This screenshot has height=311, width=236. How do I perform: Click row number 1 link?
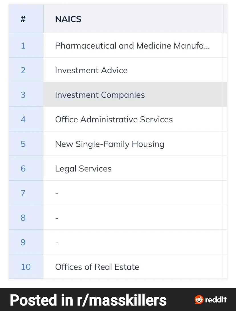23,46
